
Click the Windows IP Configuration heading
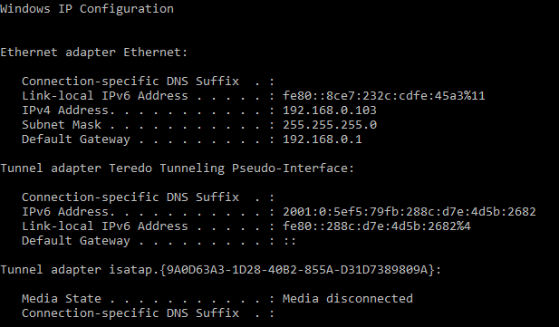coord(87,9)
